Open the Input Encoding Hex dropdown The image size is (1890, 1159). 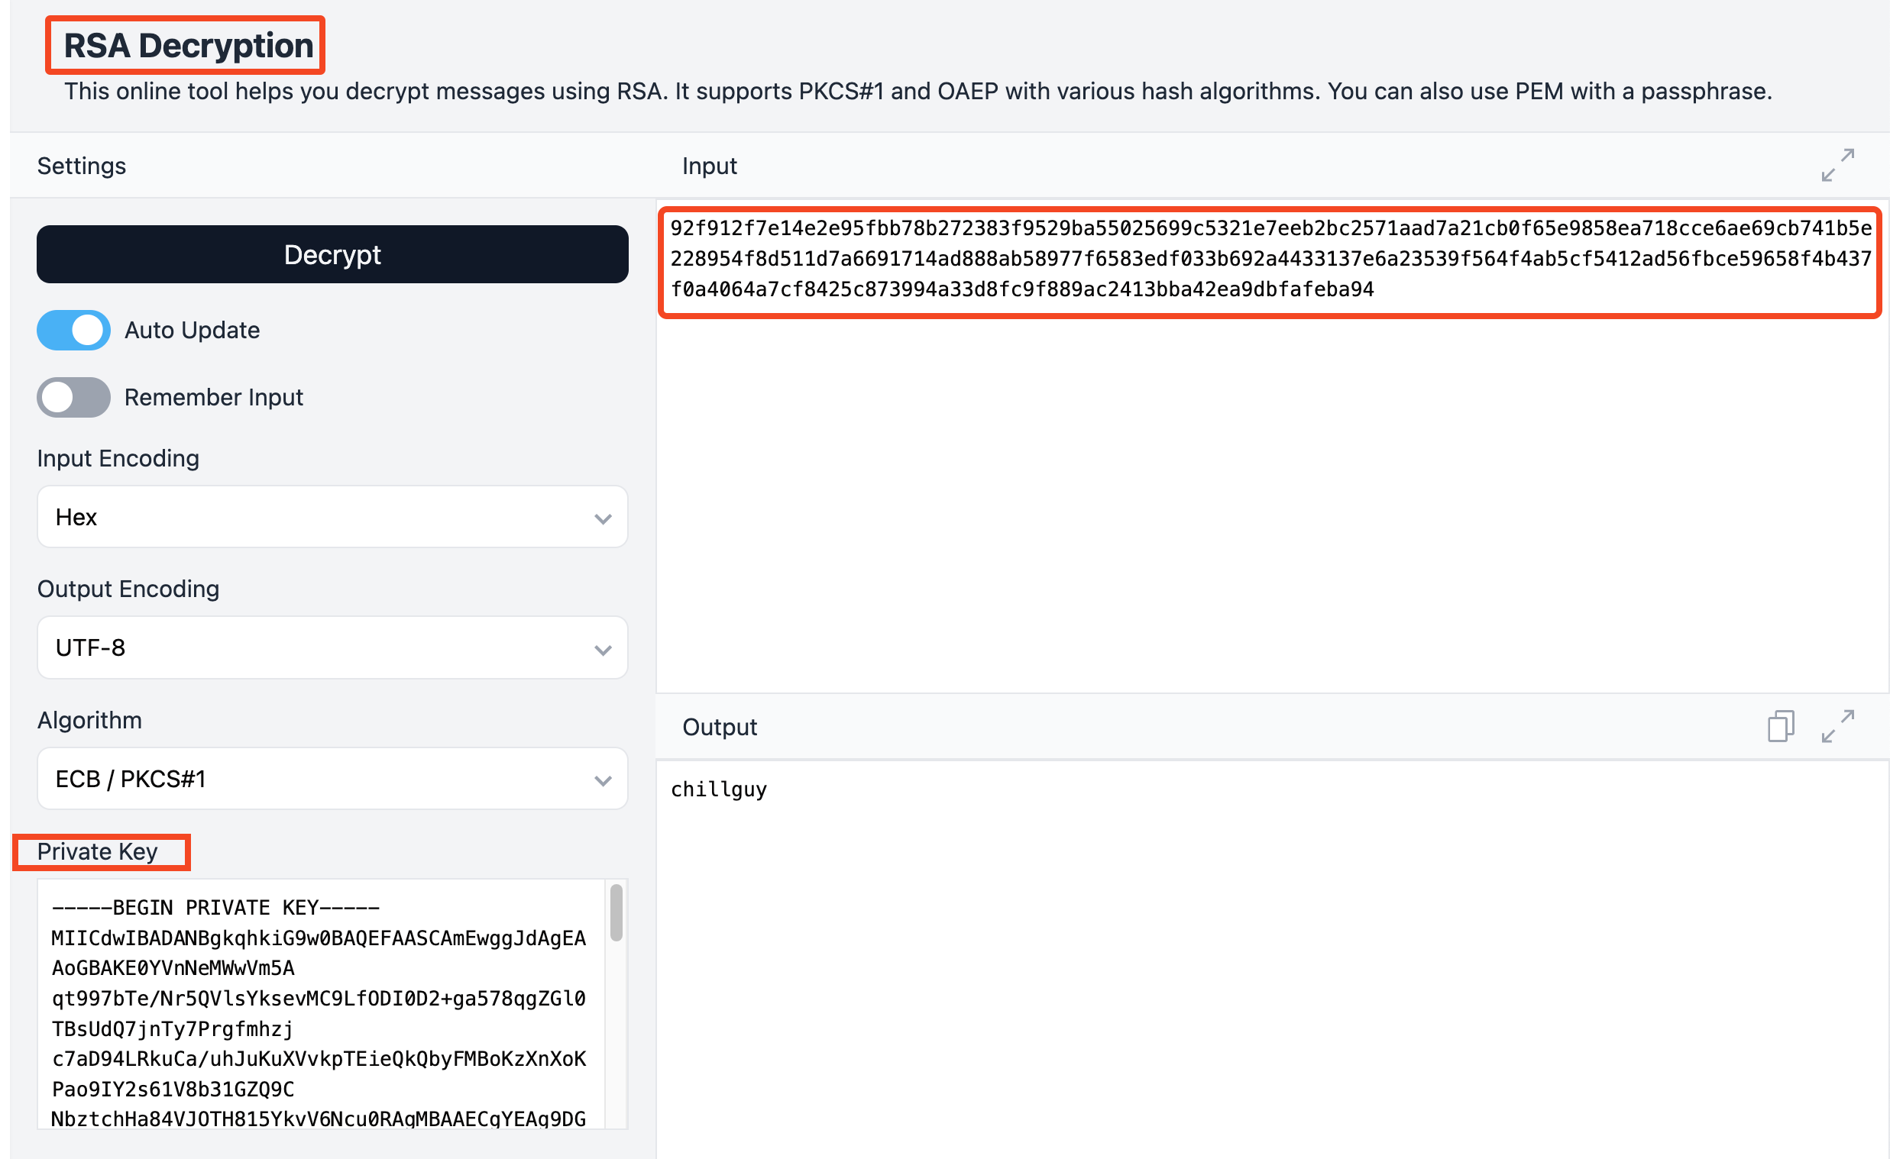[x=332, y=518]
